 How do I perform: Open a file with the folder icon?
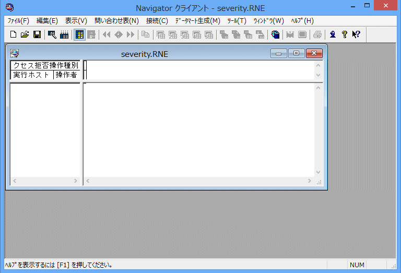[25, 34]
